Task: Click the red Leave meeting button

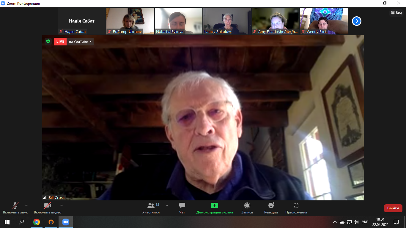Action: point(393,208)
